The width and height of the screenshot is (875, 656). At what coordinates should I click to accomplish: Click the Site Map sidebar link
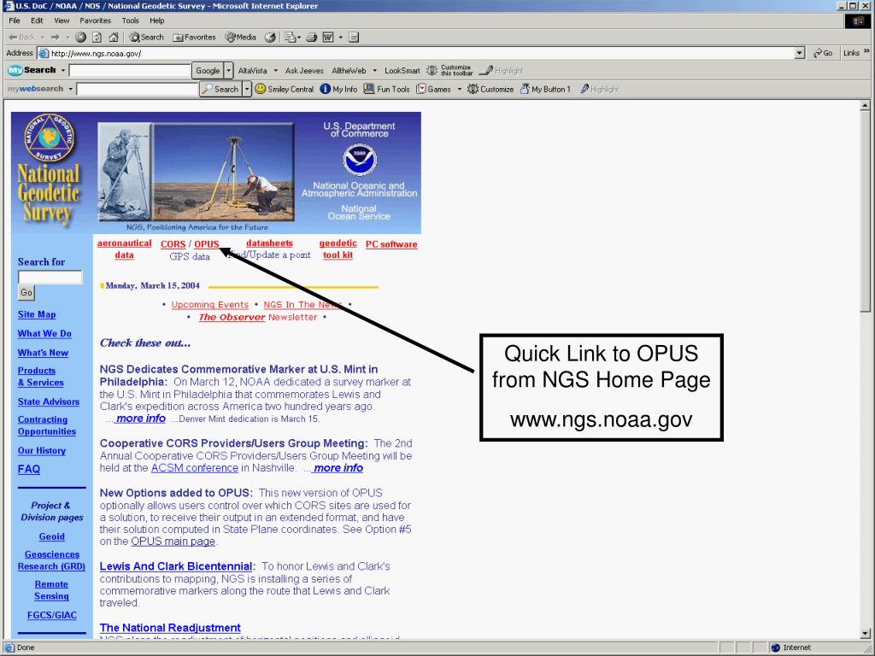[37, 314]
